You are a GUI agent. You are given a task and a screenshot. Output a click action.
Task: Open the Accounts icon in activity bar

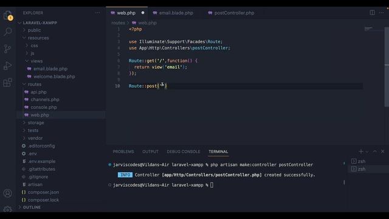click(x=8, y=193)
